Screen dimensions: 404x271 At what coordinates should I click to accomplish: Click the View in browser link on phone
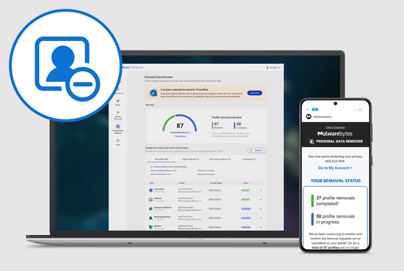335,128
